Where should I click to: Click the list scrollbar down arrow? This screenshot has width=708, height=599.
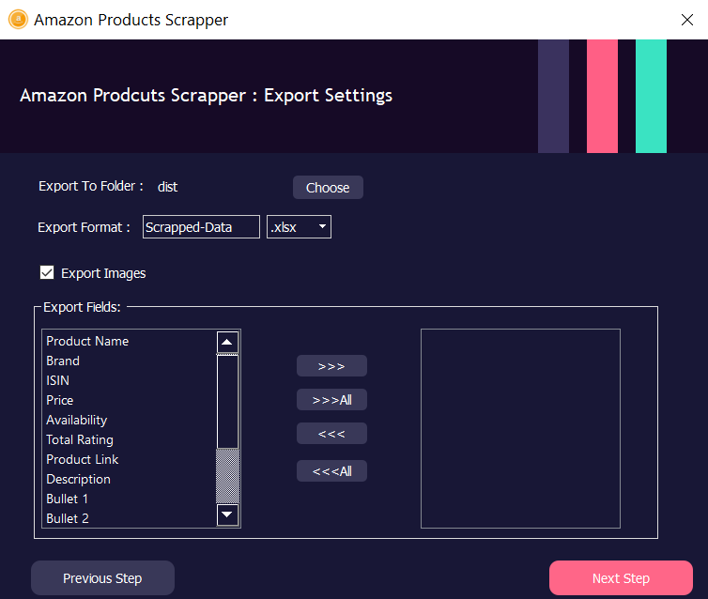coord(227,515)
